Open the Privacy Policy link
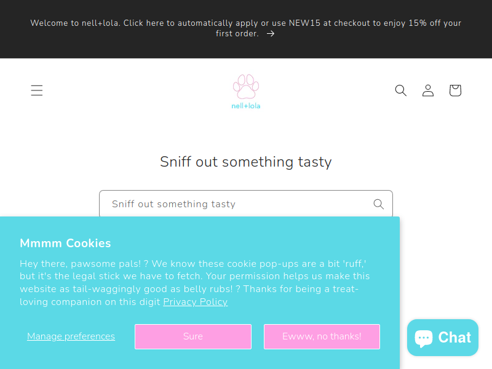The width and height of the screenshot is (492, 369). (x=195, y=302)
